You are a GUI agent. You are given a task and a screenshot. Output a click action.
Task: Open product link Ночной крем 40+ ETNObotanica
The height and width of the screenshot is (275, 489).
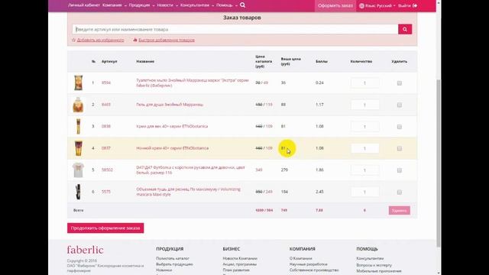(x=172, y=148)
